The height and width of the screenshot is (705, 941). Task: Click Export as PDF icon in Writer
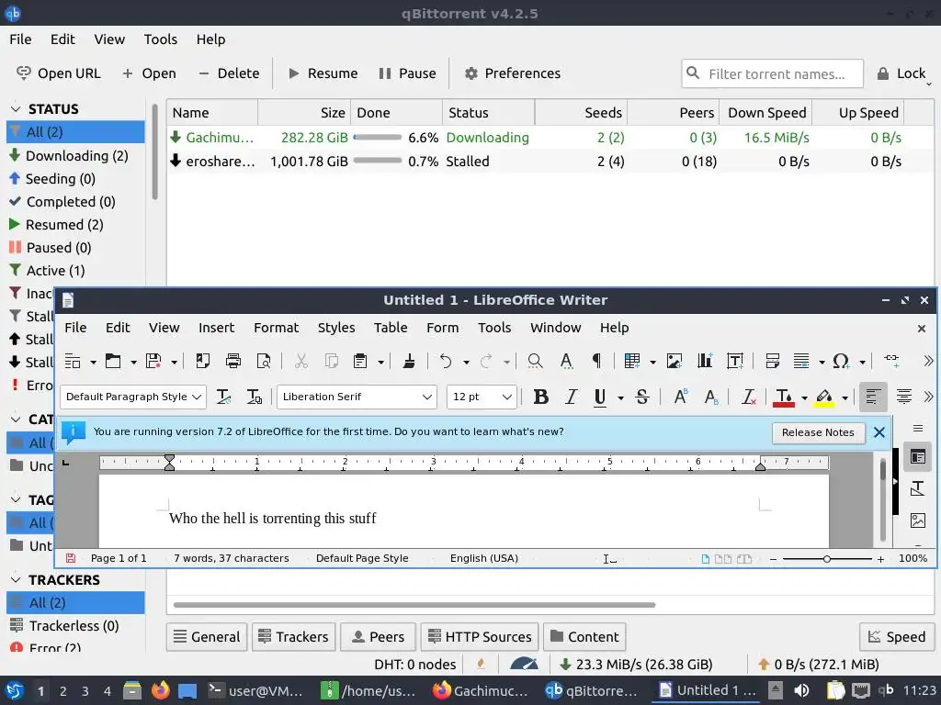(x=203, y=361)
